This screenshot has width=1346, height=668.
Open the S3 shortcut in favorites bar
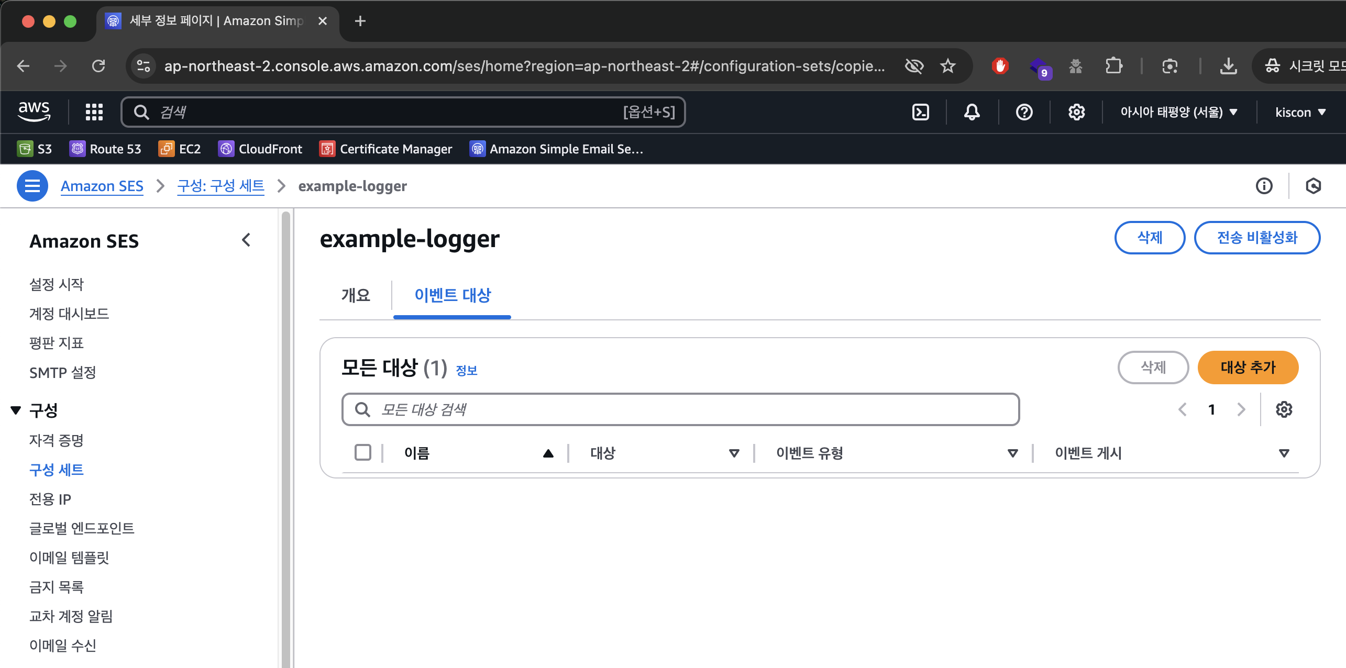click(35, 149)
